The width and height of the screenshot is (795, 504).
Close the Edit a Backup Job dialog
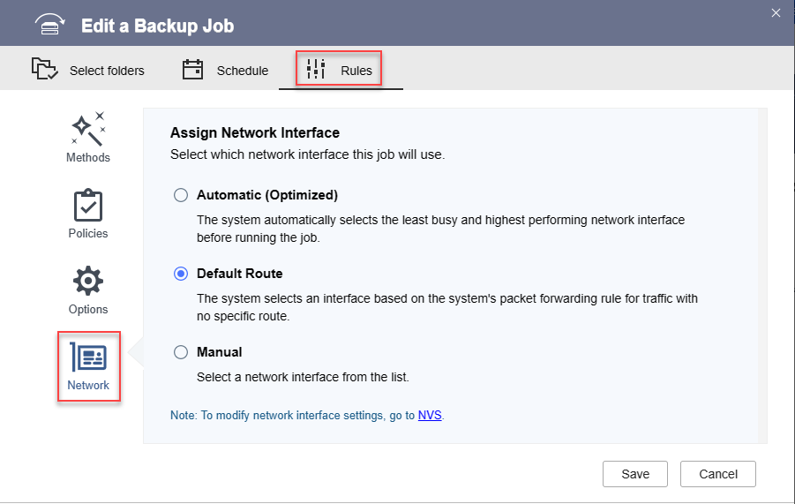(x=776, y=12)
